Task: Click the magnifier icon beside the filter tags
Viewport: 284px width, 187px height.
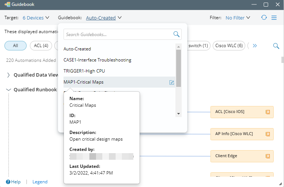Action: (276, 46)
